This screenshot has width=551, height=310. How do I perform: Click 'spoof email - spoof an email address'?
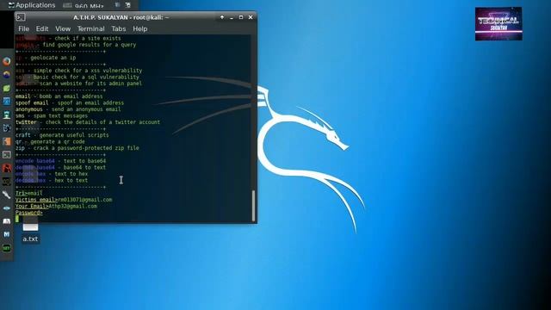(70, 103)
